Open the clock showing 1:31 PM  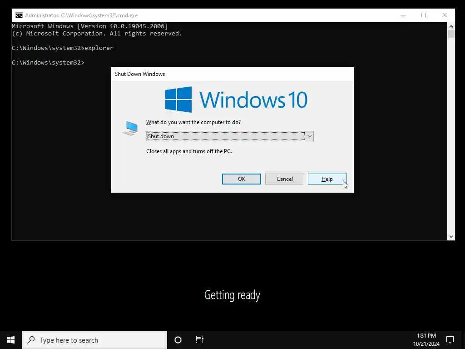[426, 340]
